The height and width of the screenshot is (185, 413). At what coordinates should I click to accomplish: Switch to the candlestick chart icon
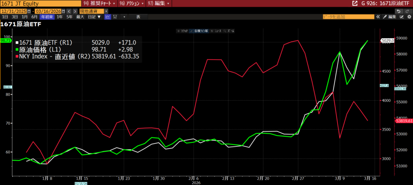[115, 17]
